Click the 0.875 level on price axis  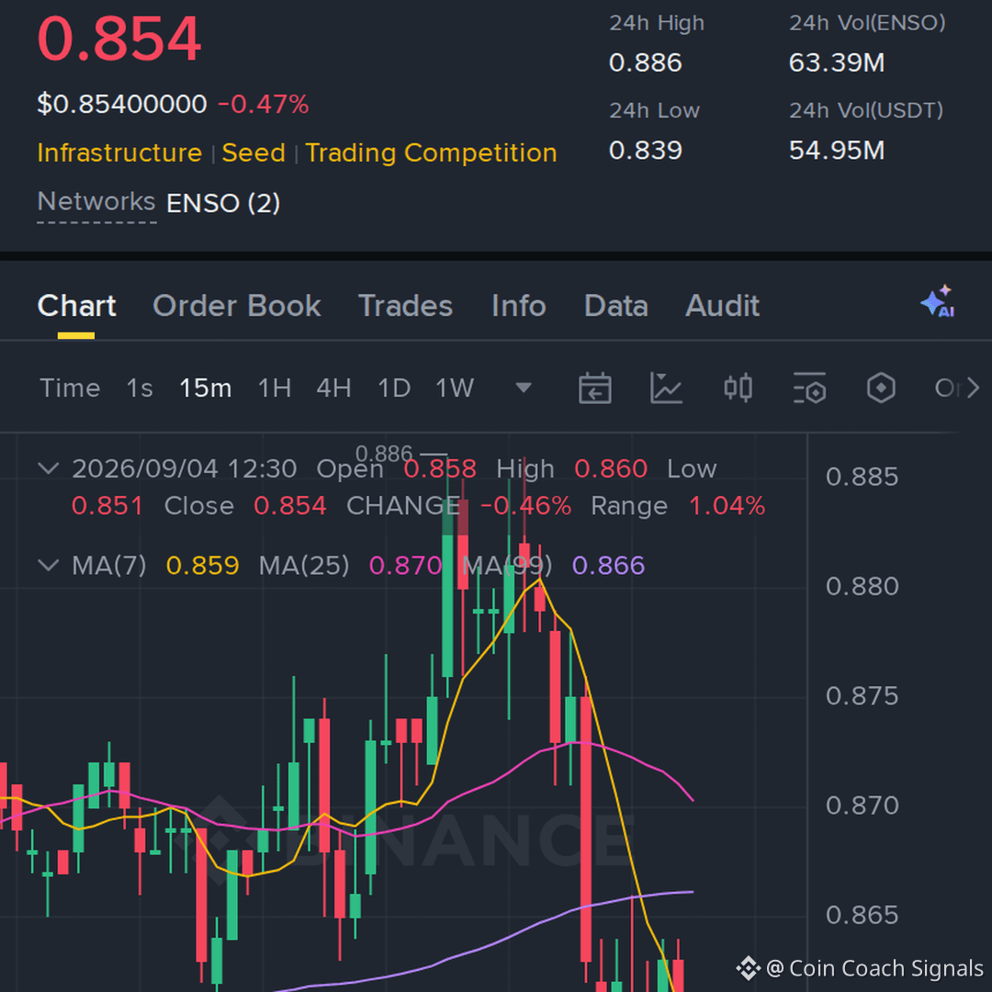pyautogui.click(x=862, y=696)
